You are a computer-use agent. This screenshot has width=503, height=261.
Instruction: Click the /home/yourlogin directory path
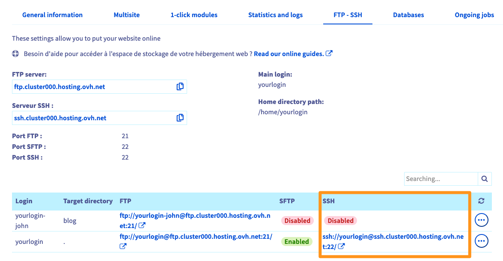pos(283,112)
